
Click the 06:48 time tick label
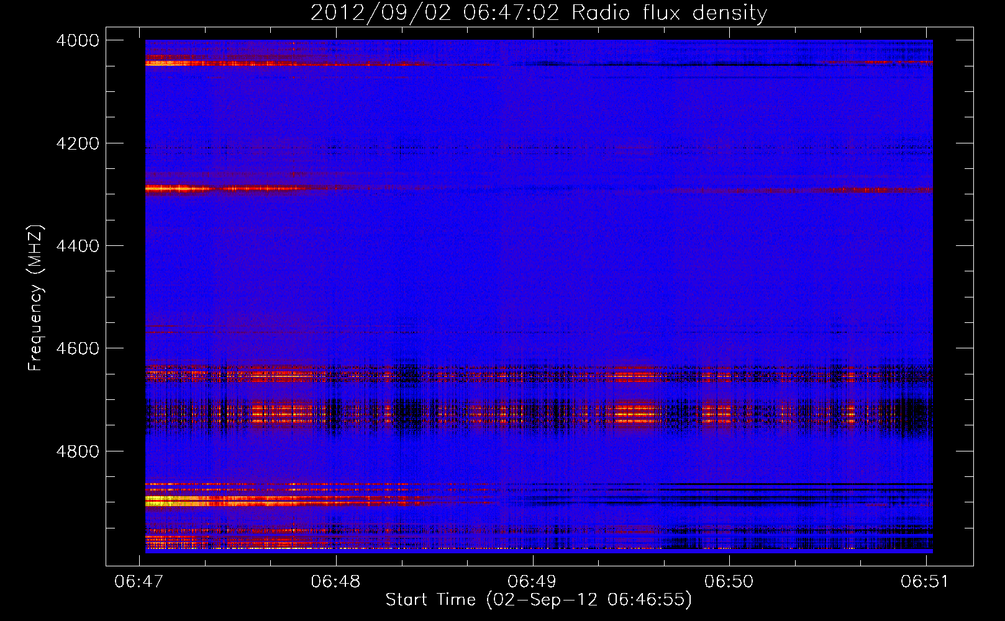(x=335, y=581)
